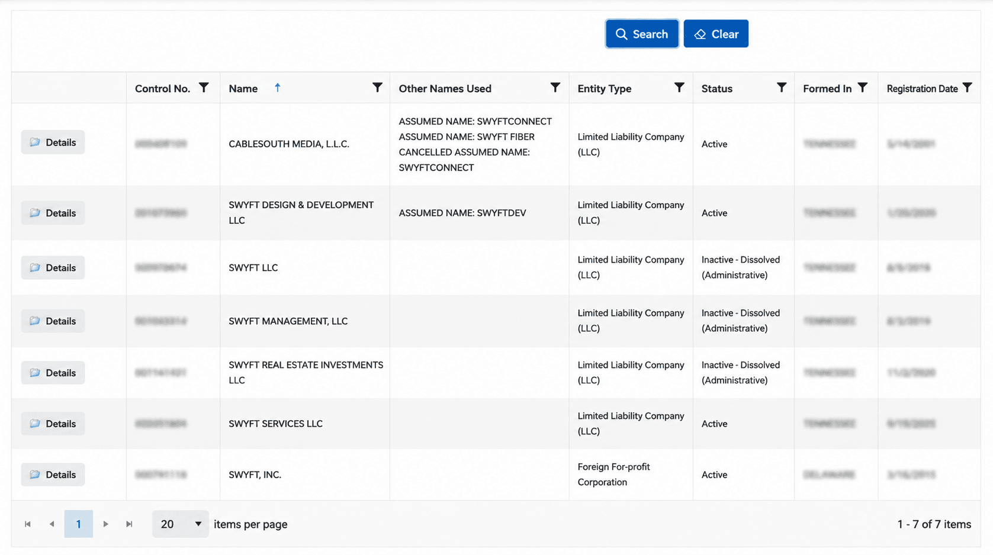Open Details for SWYFT REAL ESTATE INVESTMENTS
This screenshot has height=555, width=993.
53,373
